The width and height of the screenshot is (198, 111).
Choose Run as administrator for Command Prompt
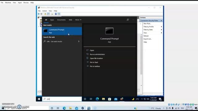click(x=97, y=54)
